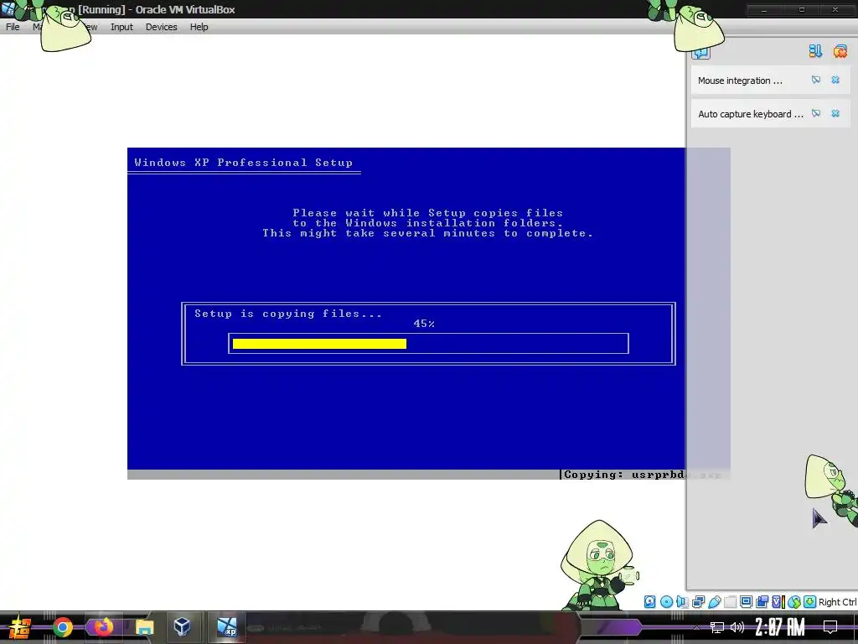Screen dimensions: 858x644
Task: Click the Mouse integration notification text
Action: (740, 80)
